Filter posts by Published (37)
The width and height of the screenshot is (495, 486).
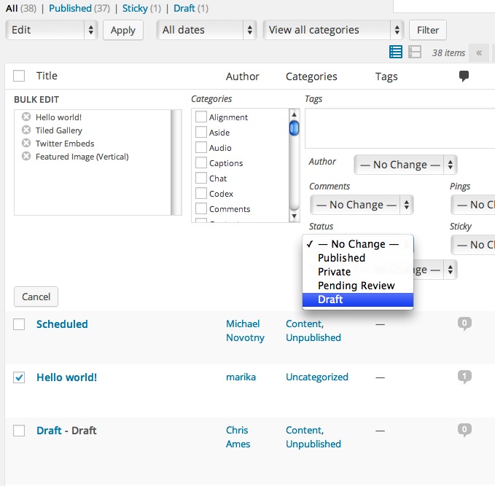click(79, 8)
